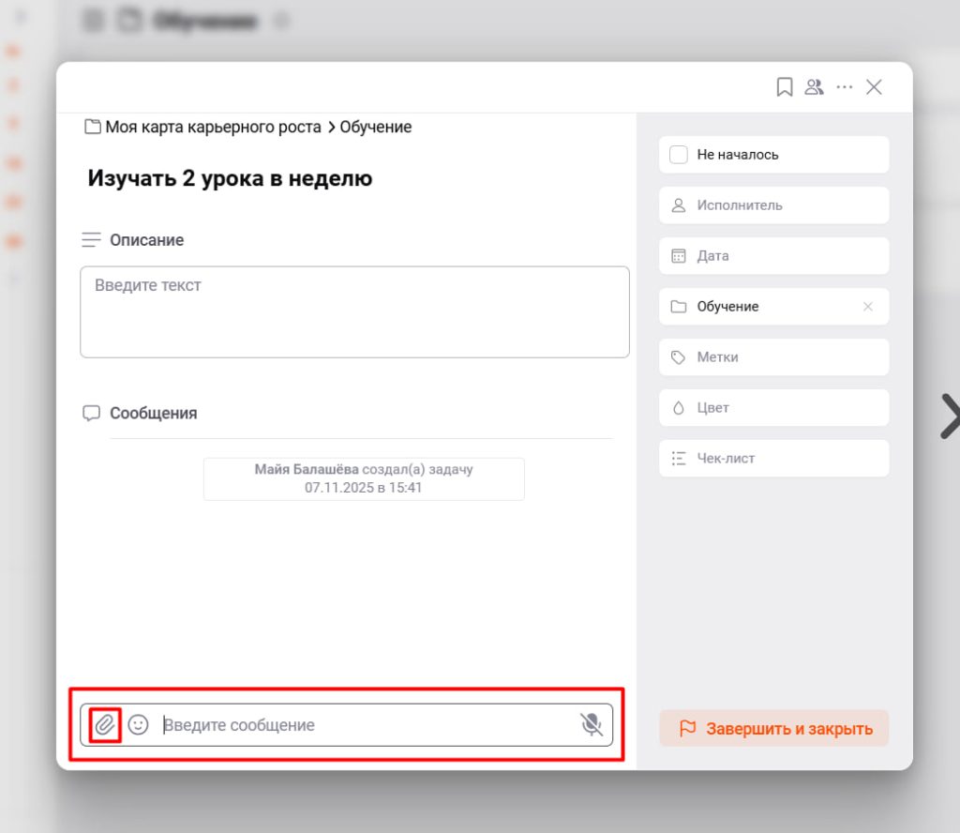Click into the Описание text field
Screen dimensions: 960x833
tap(354, 312)
